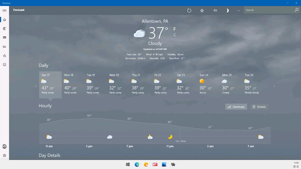Open Favorites star-list icon in sidebar
Image resolution: width=301 pixels, height=169 pixels.
(5, 56)
